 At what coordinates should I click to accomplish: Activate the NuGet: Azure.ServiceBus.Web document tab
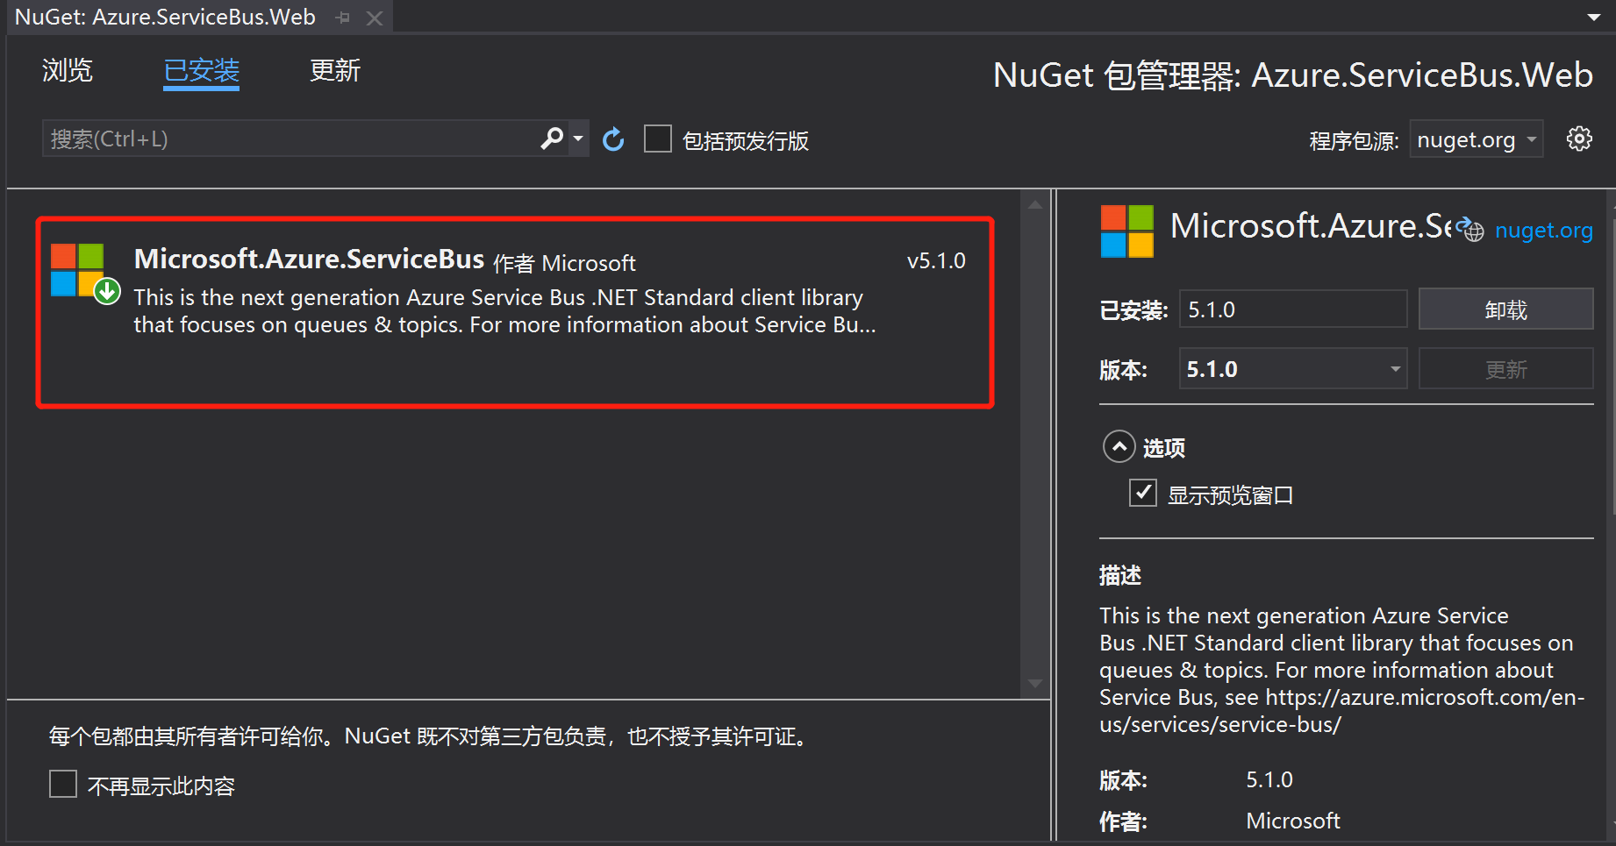tap(165, 18)
